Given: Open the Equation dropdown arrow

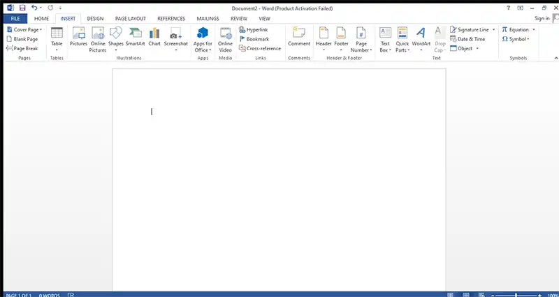Looking at the screenshot, I should point(534,30).
